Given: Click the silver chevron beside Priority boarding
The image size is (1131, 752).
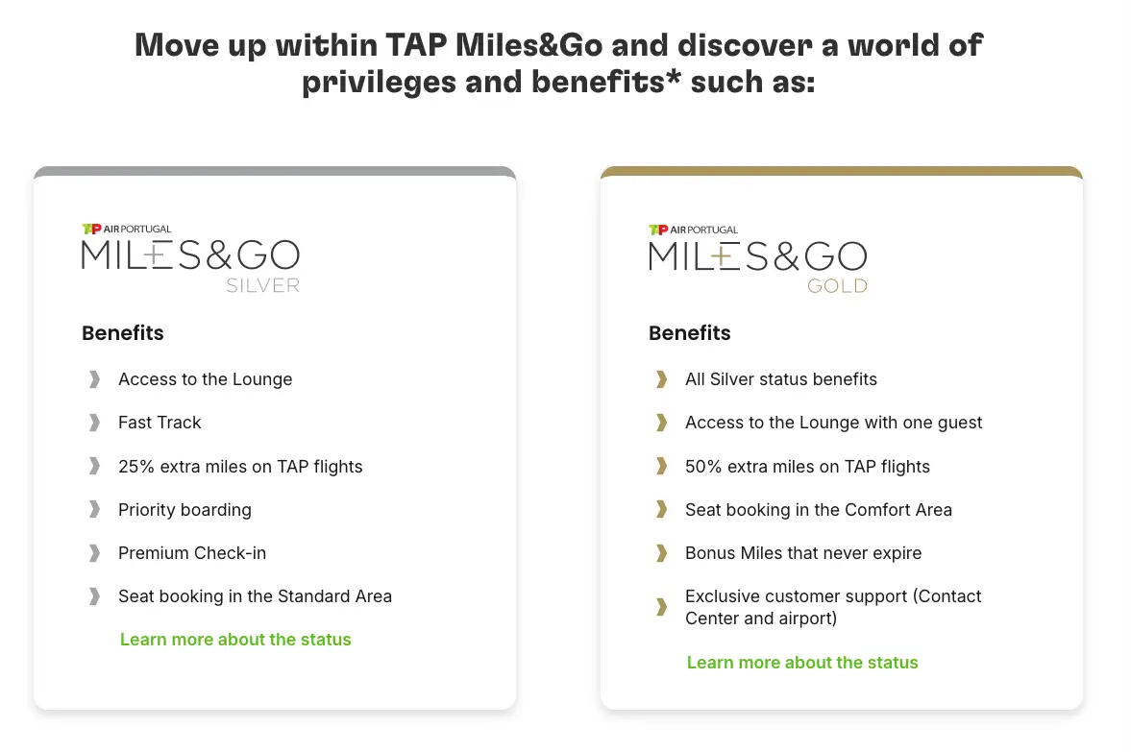Looking at the screenshot, I should click(94, 510).
